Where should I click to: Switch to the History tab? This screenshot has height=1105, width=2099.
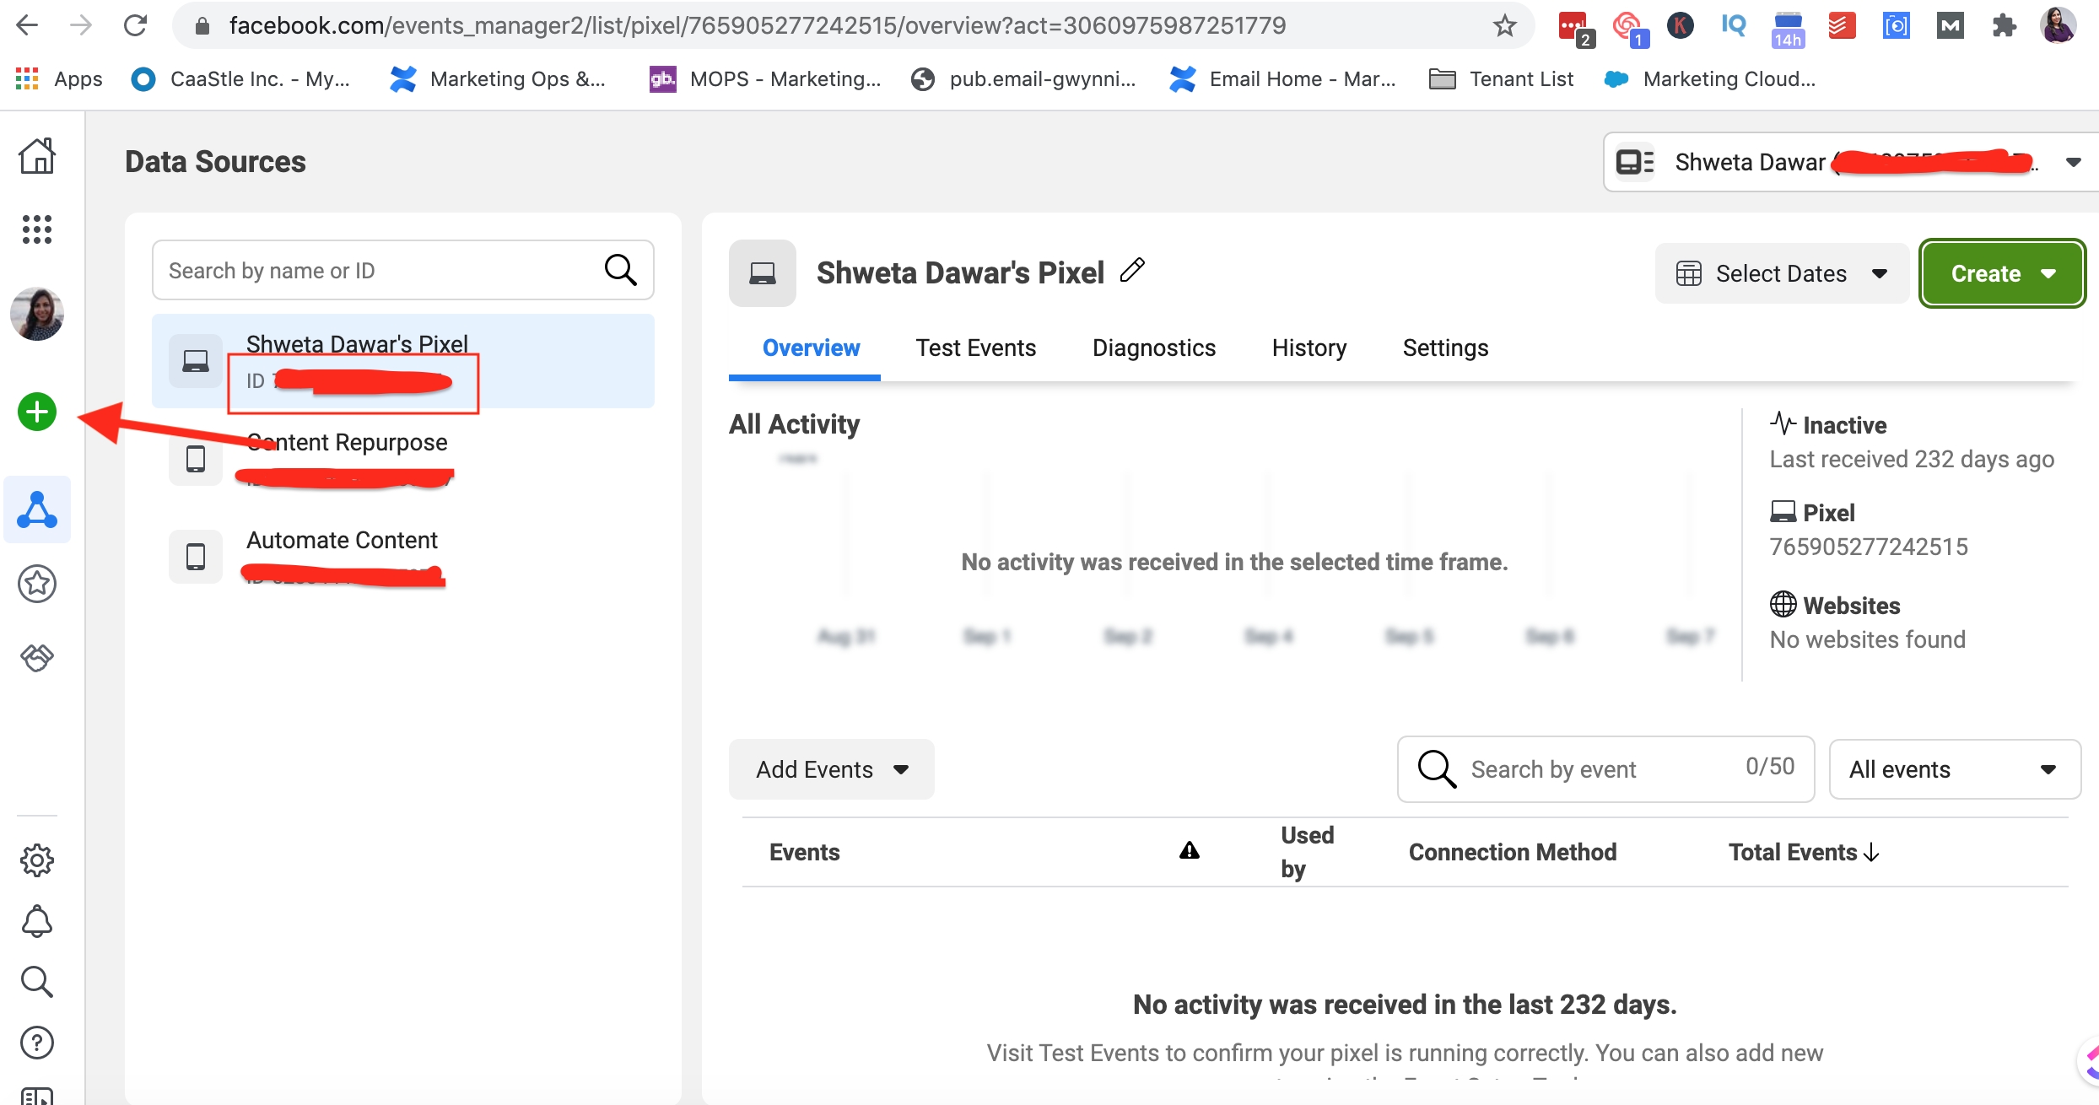point(1309,348)
